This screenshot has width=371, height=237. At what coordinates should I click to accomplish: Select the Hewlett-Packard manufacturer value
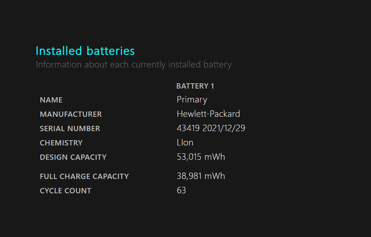pyautogui.click(x=208, y=114)
